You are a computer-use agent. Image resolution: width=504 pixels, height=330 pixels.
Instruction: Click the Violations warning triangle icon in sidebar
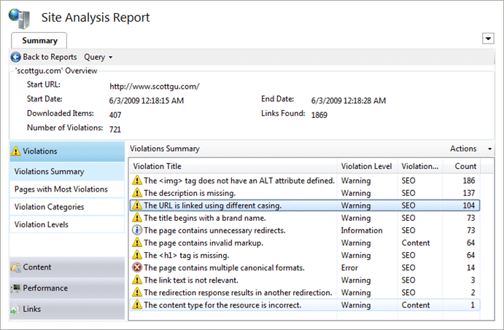click(x=15, y=151)
